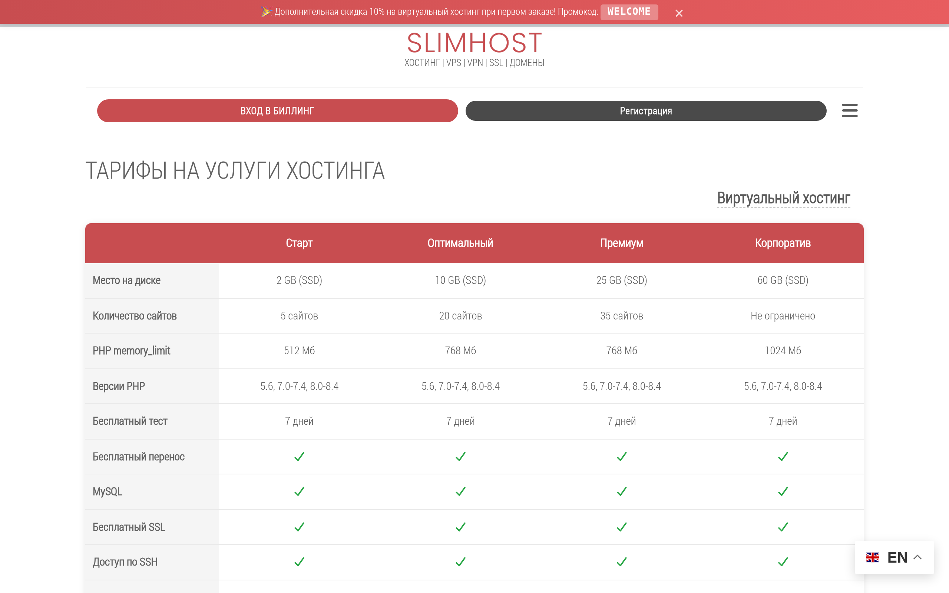Click Премиум checkmark in Бесплатный перенос row
The height and width of the screenshot is (593, 949).
[x=622, y=457]
